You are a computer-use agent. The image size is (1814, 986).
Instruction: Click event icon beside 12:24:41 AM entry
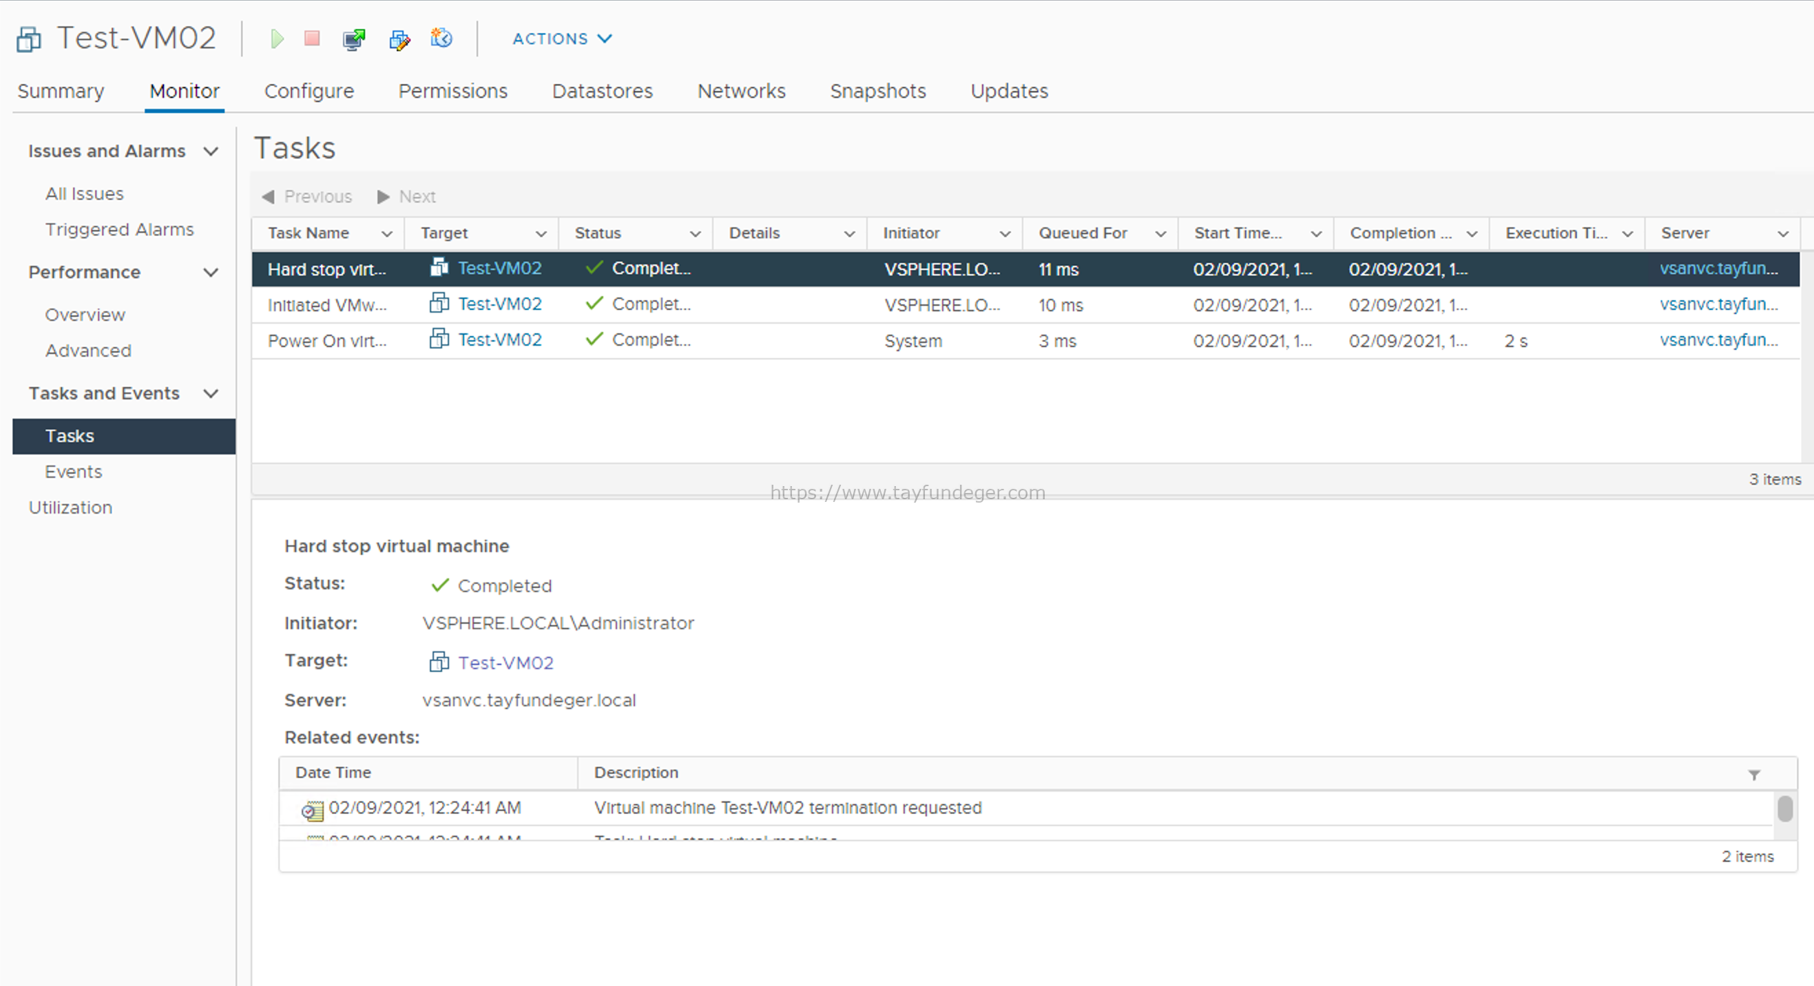[x=312, y=810]
